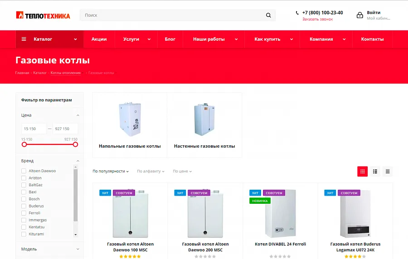Check the Ariston brand filter
Image resolution: width=408 pixels, height=259 pixels.
(24, 178)
